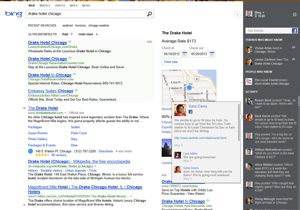Like The Drake Hotel result thumbs-up
Screen dimensions: 300x210
[x=24, y=108]
